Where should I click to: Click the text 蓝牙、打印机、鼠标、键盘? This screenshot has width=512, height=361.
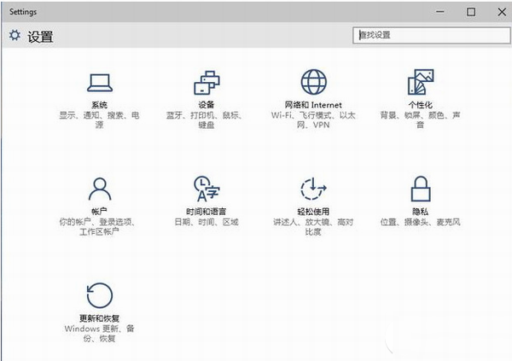pyautogui.click(x=205, y=119)
